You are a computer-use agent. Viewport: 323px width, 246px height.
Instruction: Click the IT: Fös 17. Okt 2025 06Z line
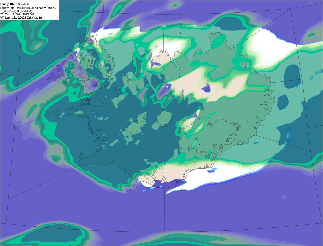click(x=17, y=14)
